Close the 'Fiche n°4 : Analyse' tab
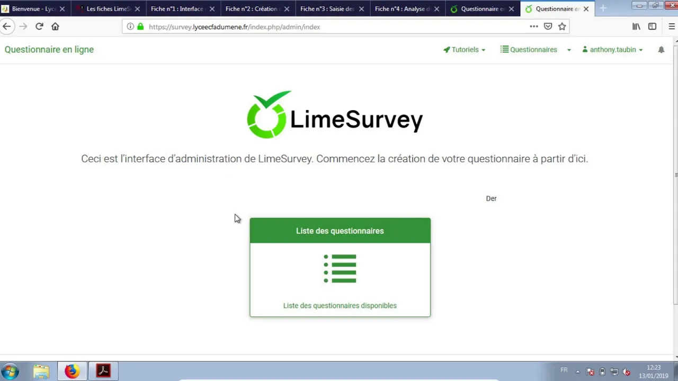678x381 pixels. click(436, 9)
